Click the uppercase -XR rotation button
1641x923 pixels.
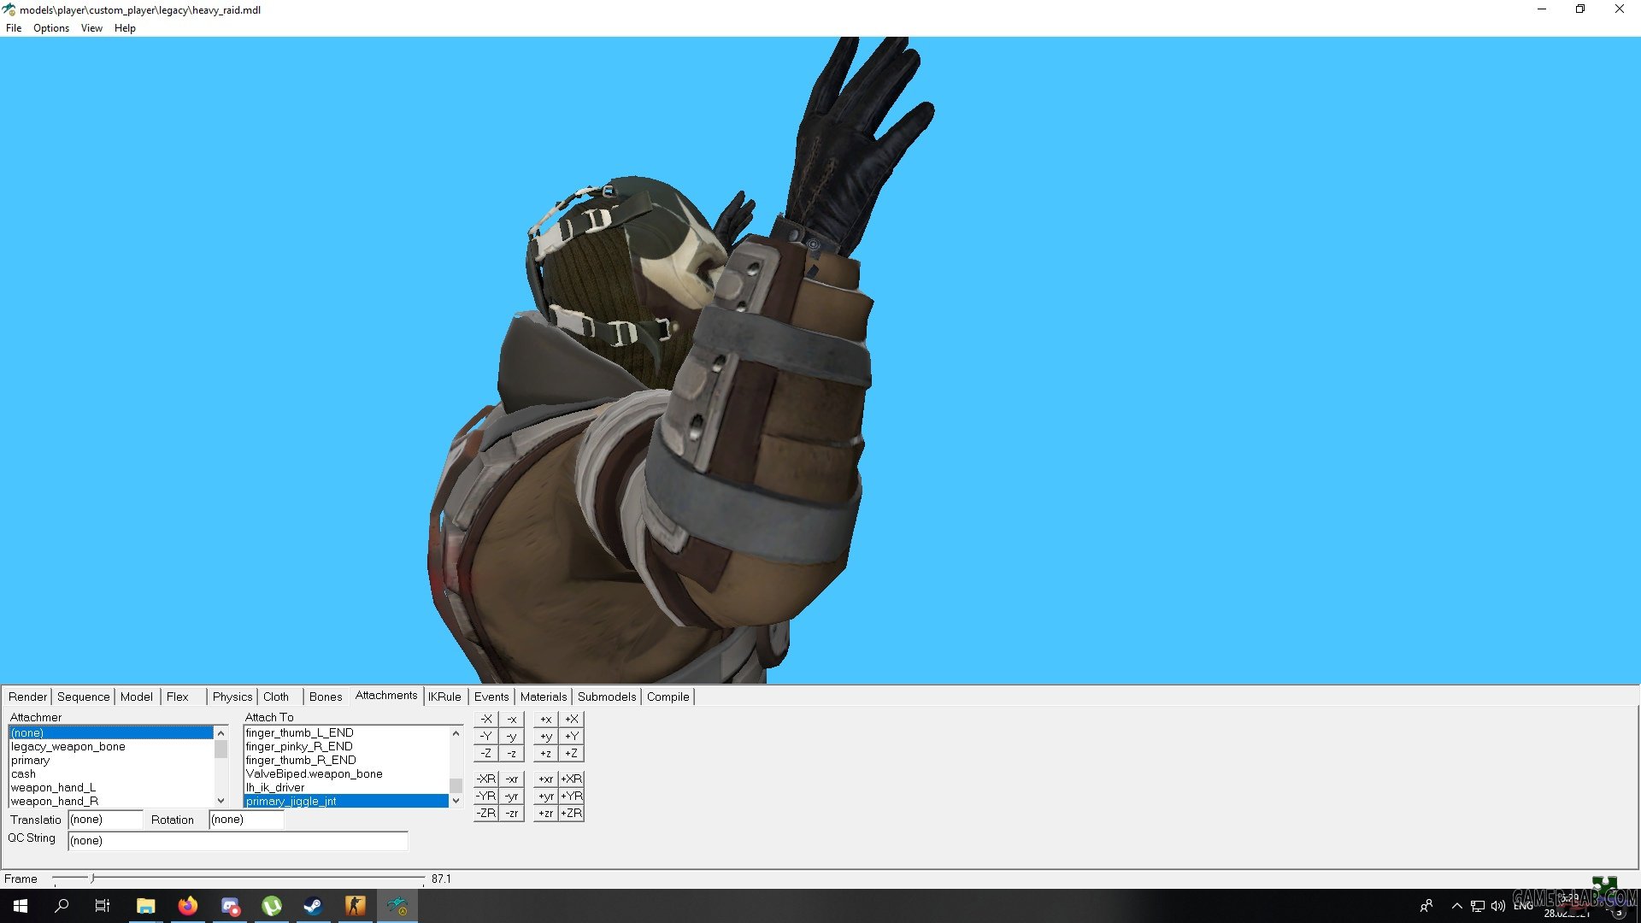click(x=485, y=779)
